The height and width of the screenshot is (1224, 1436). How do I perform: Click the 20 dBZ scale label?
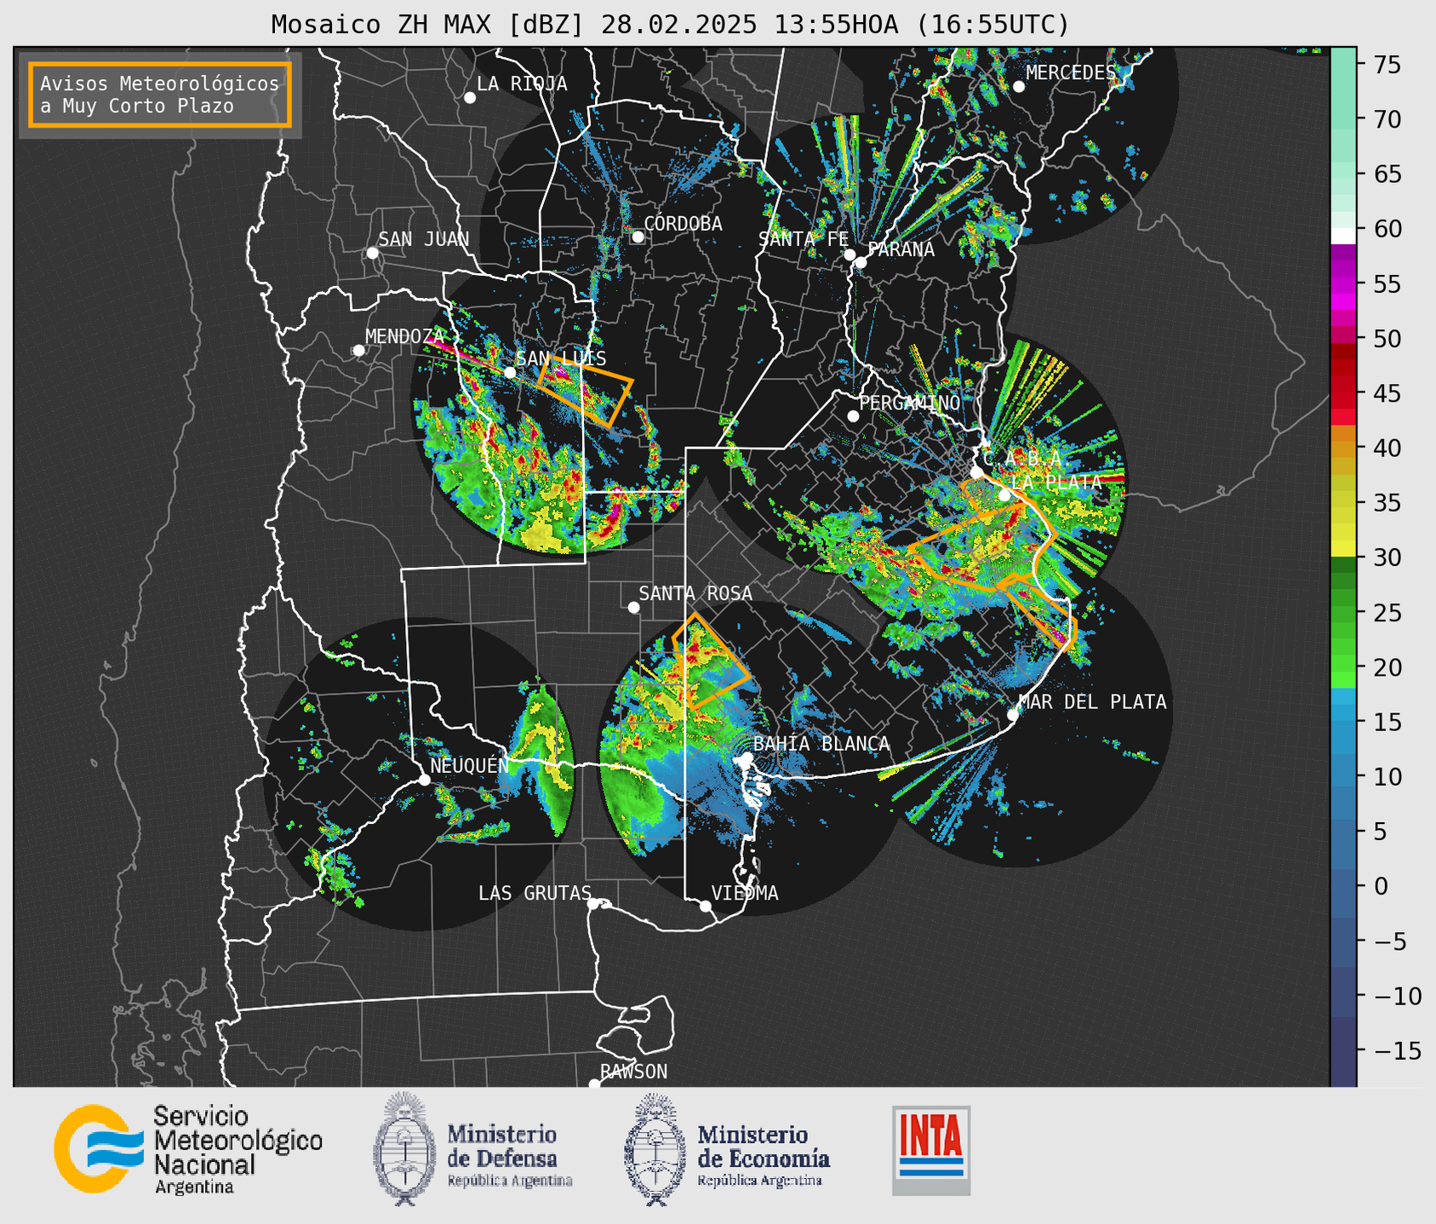1387,667
